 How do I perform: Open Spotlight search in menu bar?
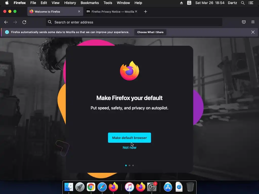[243, 3]
